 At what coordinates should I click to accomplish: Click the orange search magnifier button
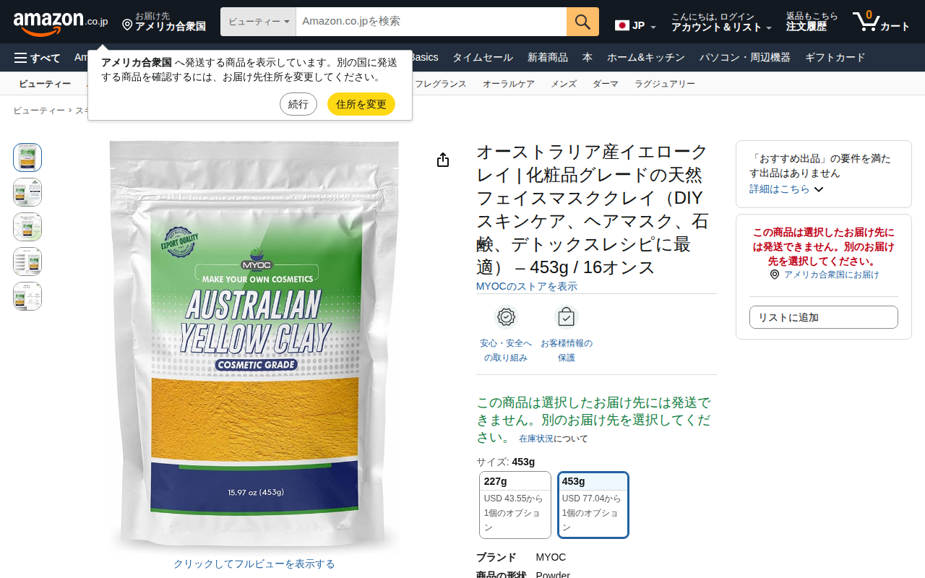tap(582, 22)
